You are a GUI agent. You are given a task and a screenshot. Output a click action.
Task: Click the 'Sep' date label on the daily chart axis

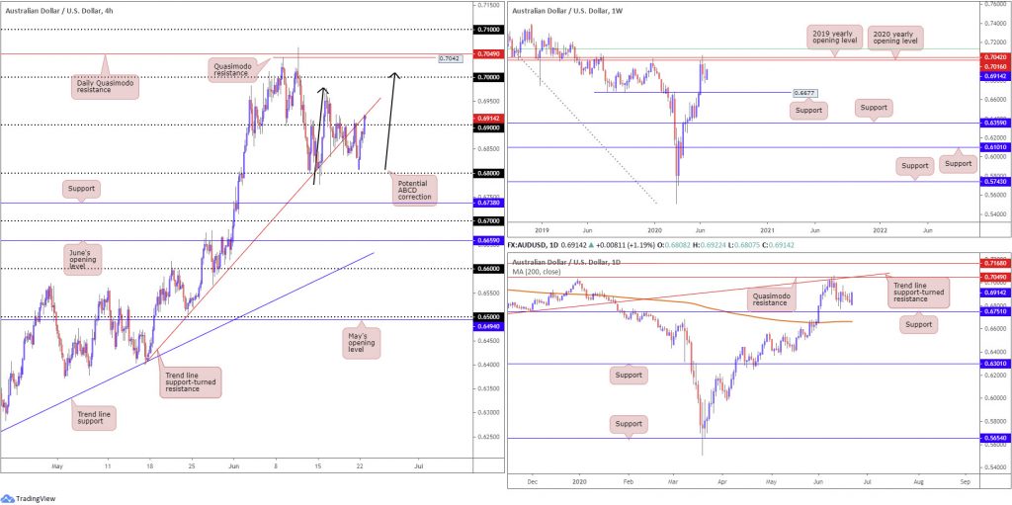966,481
